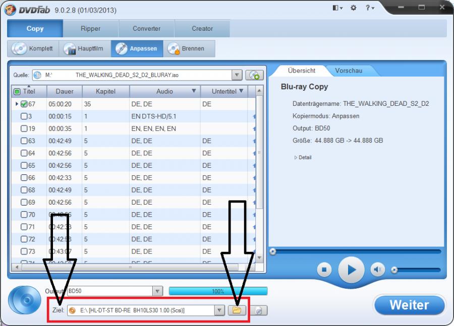Expand the title 67 row arrow
Screen dimensions: 454x326
[17, 104]
